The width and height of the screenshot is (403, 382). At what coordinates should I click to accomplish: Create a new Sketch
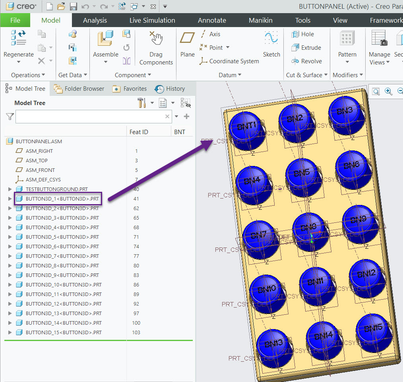[x=271, y=44]
